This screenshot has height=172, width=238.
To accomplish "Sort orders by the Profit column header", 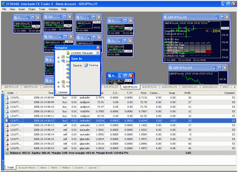I will [184, 93].
